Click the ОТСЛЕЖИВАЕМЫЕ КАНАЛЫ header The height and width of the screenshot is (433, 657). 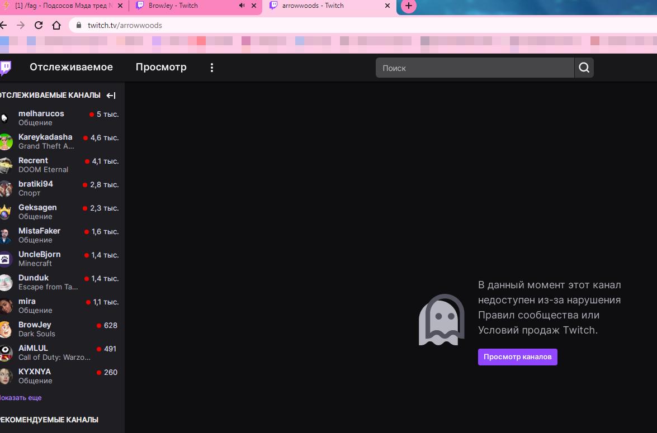(50, 96)
